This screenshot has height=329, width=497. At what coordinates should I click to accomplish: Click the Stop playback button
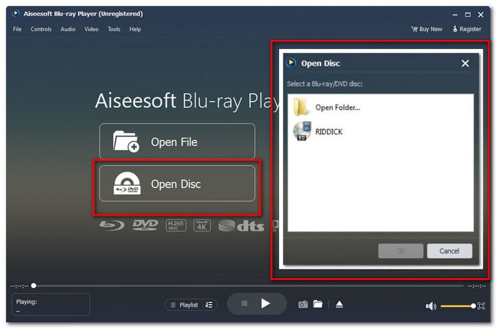pos(244,304)
